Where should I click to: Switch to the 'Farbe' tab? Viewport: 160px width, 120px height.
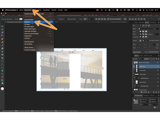click(136, 22)
